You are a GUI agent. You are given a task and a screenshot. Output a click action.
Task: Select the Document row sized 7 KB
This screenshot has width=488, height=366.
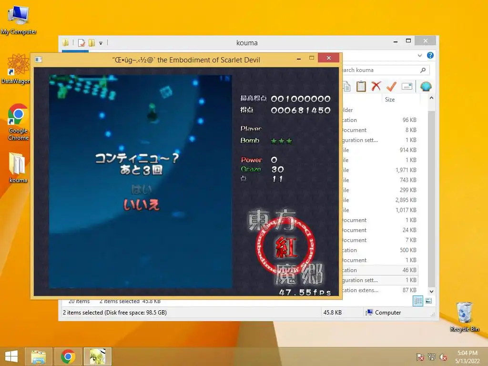[380, 240]
